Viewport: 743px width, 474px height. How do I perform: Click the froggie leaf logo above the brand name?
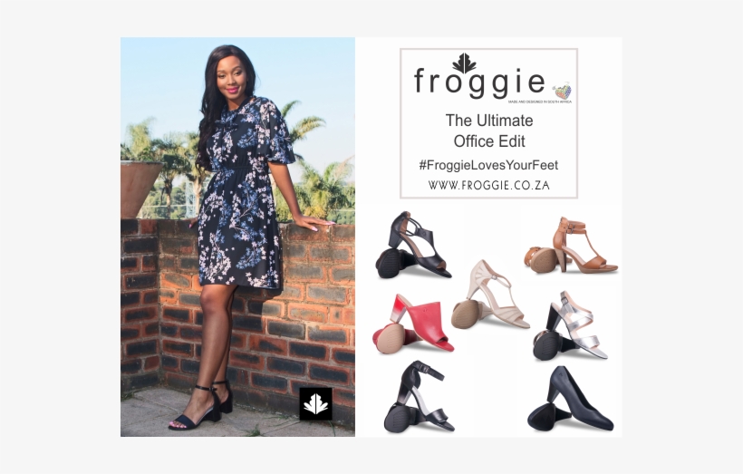point(464,63)
